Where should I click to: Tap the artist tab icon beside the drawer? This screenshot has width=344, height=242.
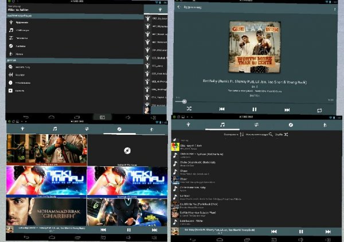(160, 9)
